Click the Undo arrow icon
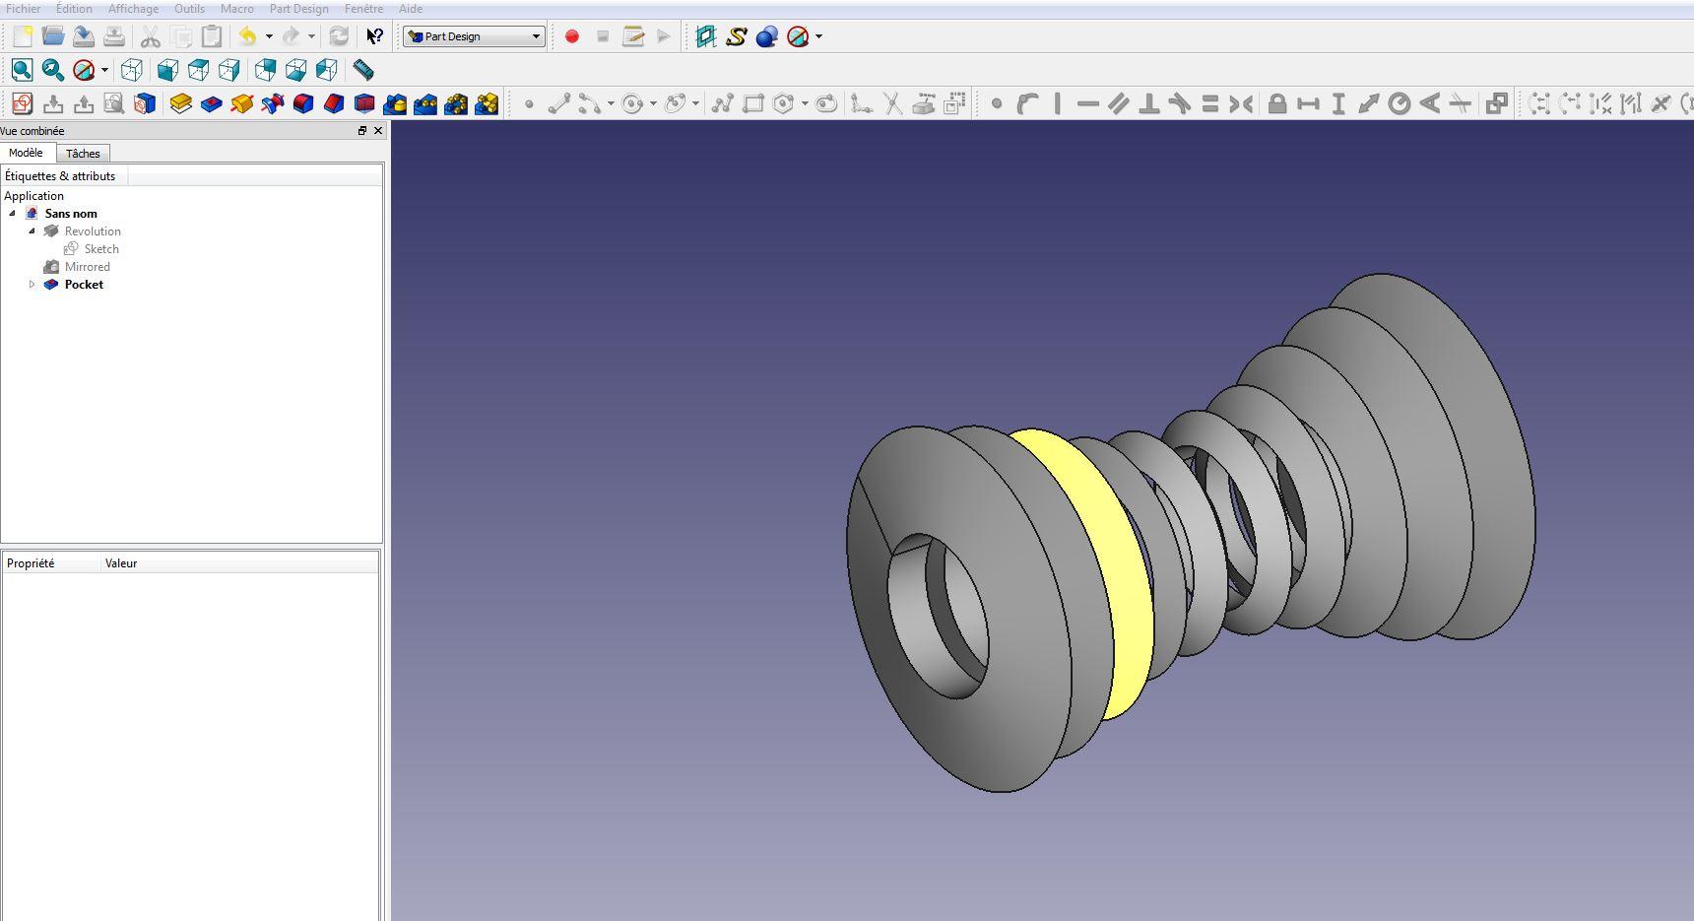The height and width of the screenshot is (921, 1694). click(247, 36)
